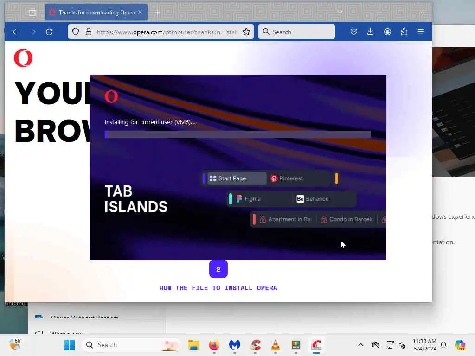
Task: Click the Opera logo in the installer window
Action: [111, 96]
